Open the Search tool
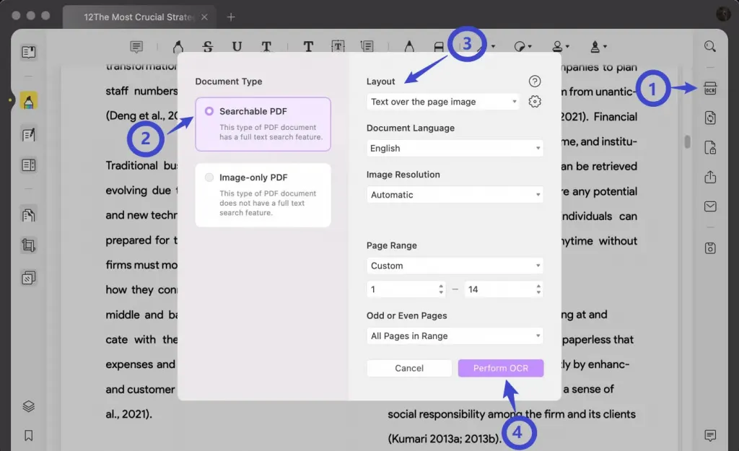The height and width of the screenshot is (451, 739). [709, 45]
